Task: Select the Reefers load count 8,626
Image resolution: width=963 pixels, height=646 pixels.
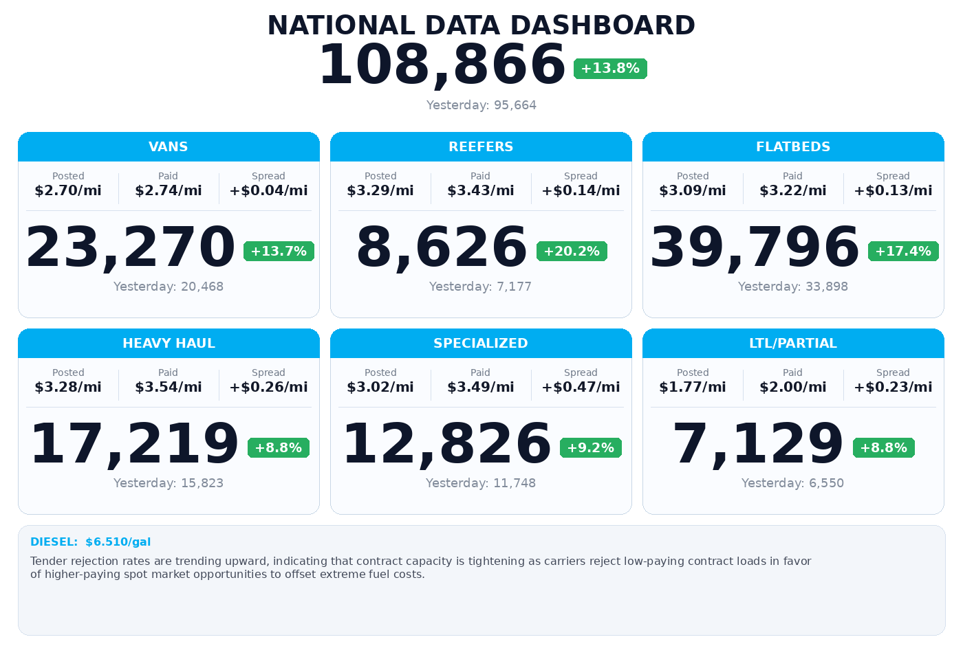Action: pos(442,247)
